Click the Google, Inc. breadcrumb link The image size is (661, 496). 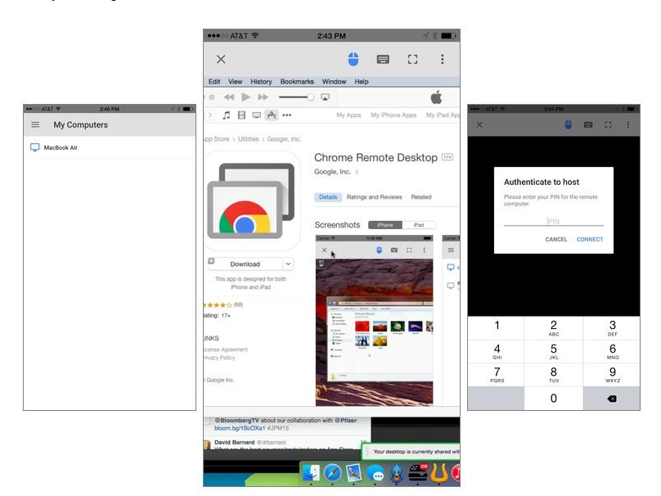[284, 139]
